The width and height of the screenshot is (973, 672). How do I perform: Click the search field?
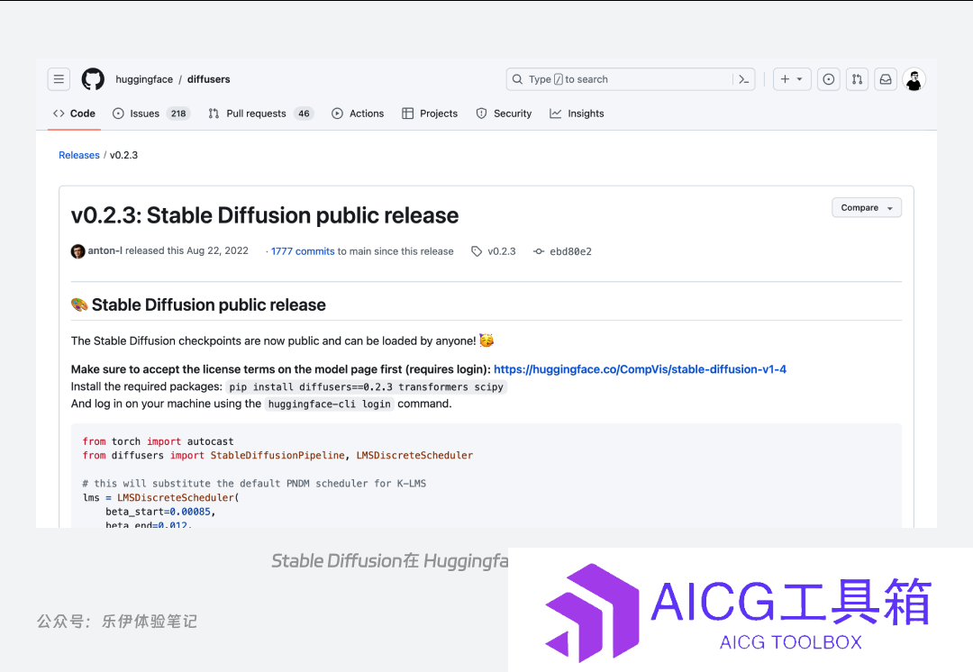tap(631, 79)
